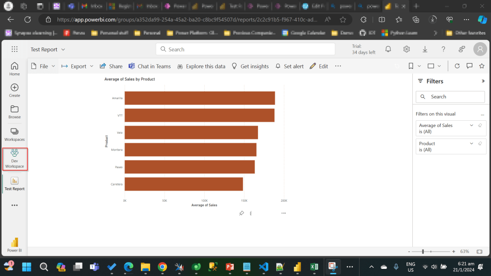Expand the Average of Sales filter card

point(471,126)
